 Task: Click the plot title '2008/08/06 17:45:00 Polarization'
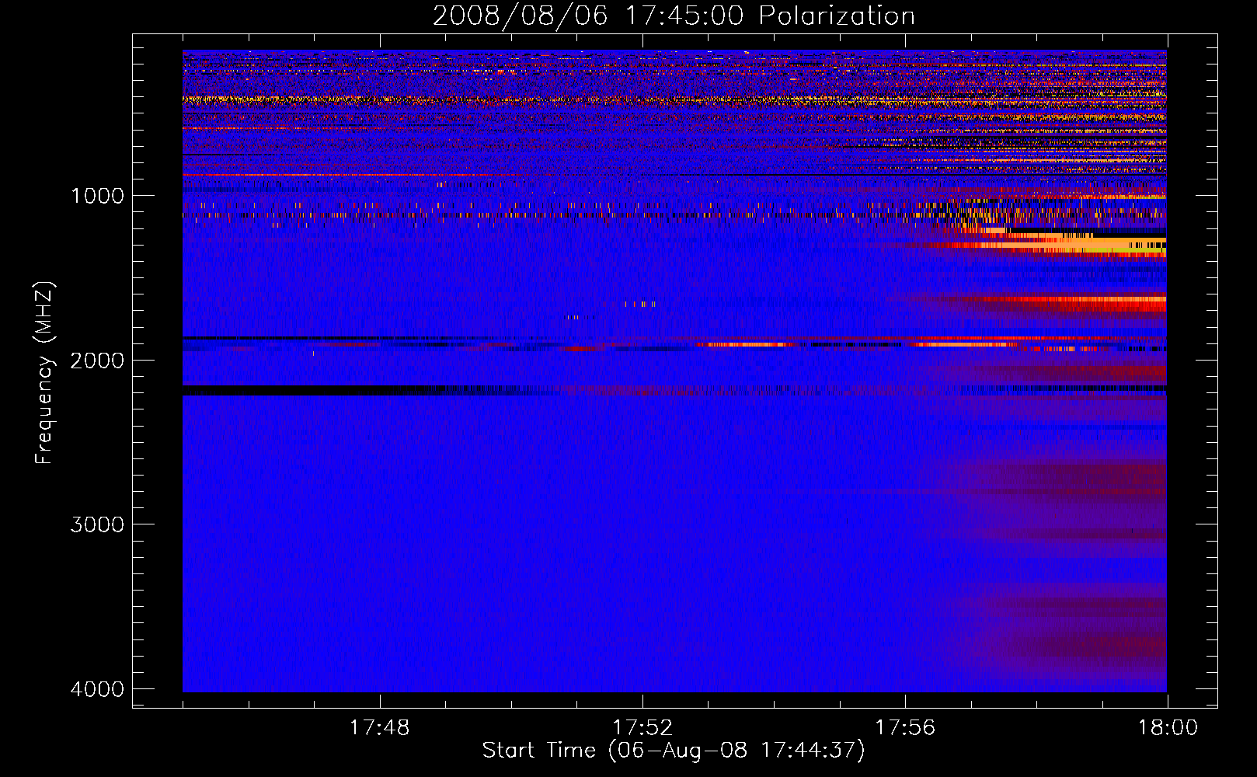[674, 16]
